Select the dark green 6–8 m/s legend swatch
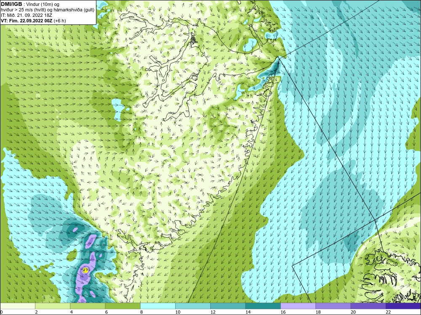This screenshot has height=315, width=421. (123, 306)
